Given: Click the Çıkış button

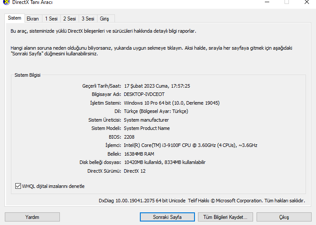Looking at the screenshot, I should tap(284, 217).
